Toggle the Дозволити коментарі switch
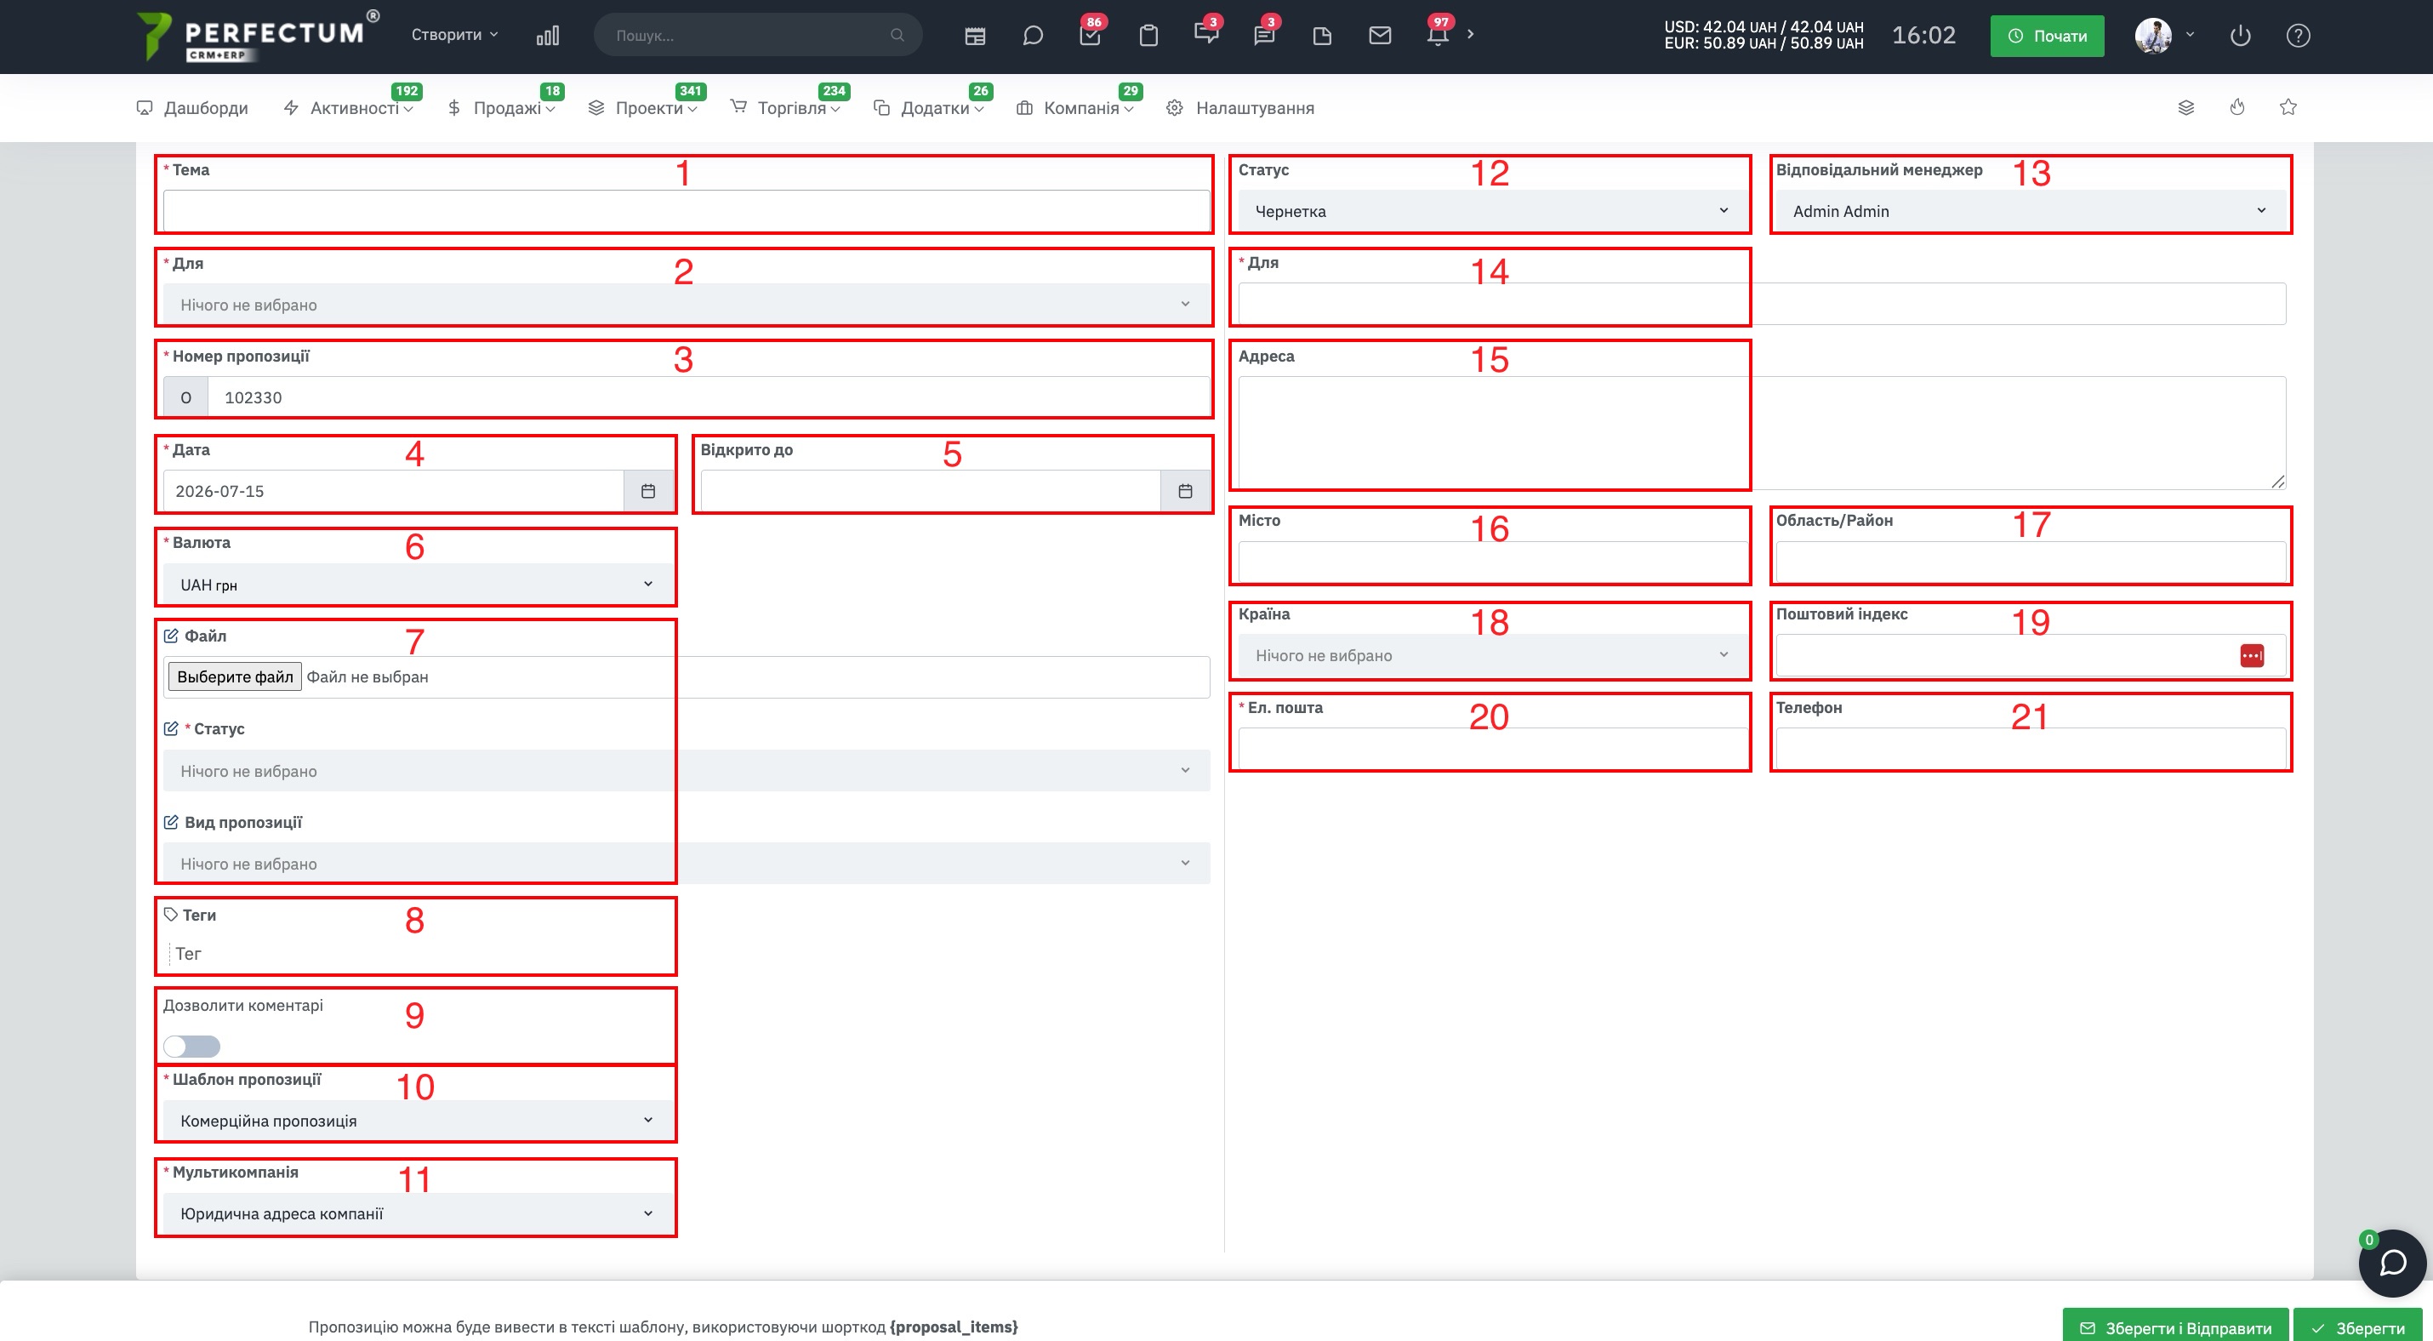This screenshot has width=2433, height=1341. click(191, 1047)
